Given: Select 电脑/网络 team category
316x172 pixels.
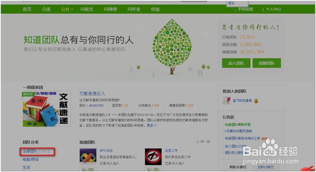Looking at the screenshot, I should click(x=31, y=159).
